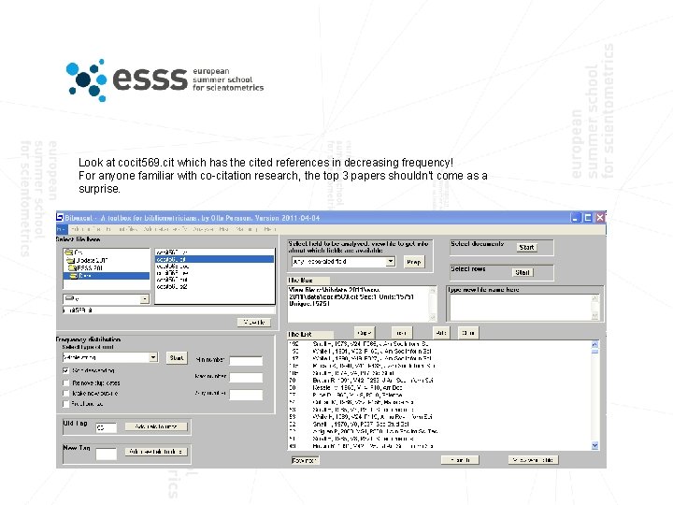This screenshot has width=673, height=505.
Task: Click the Min number input field
Action: [x=246, y=361]
